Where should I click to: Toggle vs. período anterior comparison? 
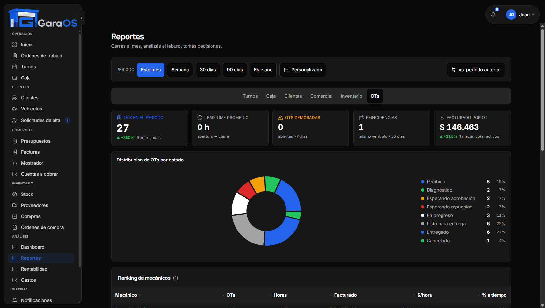[x=476, y=70]
